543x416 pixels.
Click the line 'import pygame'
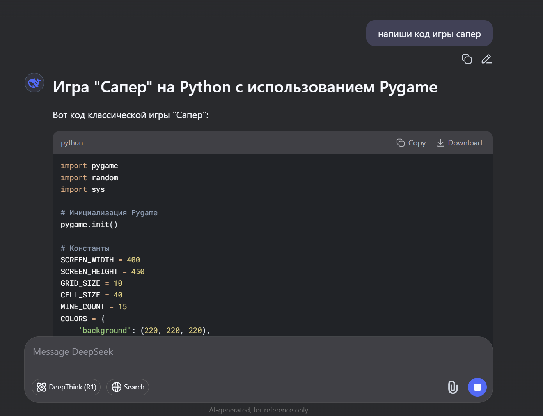coord(89,166)
